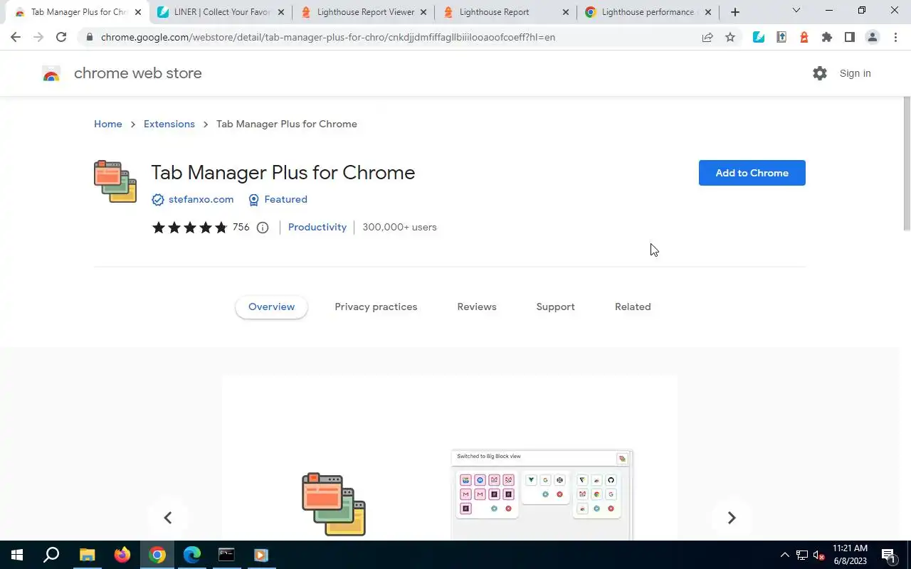This screenshot has height=569, width=911.
Task: Click the Featured badge icon
Action: (x=253, y=200)
